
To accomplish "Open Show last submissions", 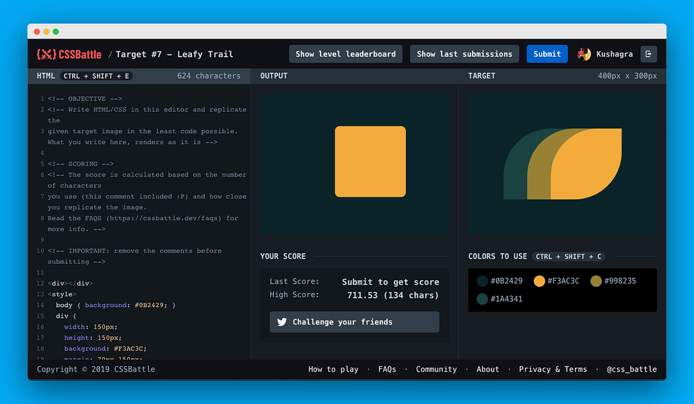I will click(464, 54).
